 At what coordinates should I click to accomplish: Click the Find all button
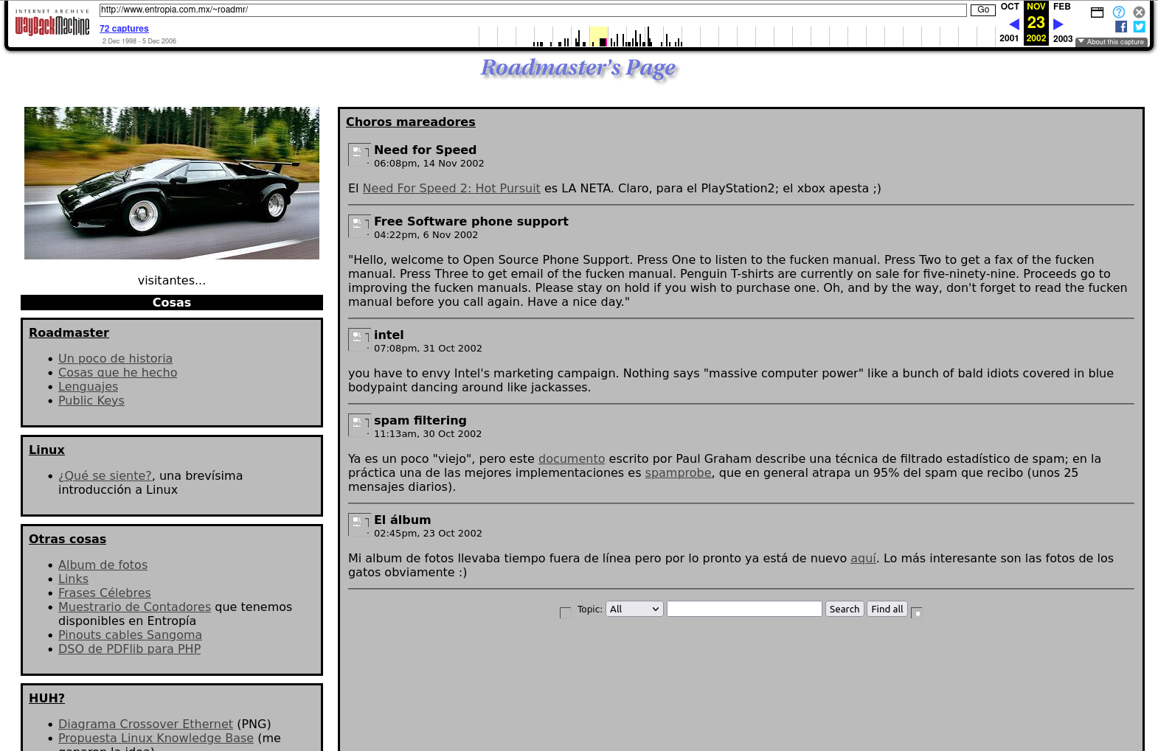[887, 609]
